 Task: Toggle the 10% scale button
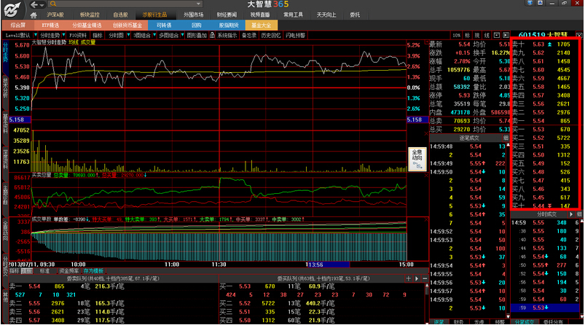(x=457, y=35)
